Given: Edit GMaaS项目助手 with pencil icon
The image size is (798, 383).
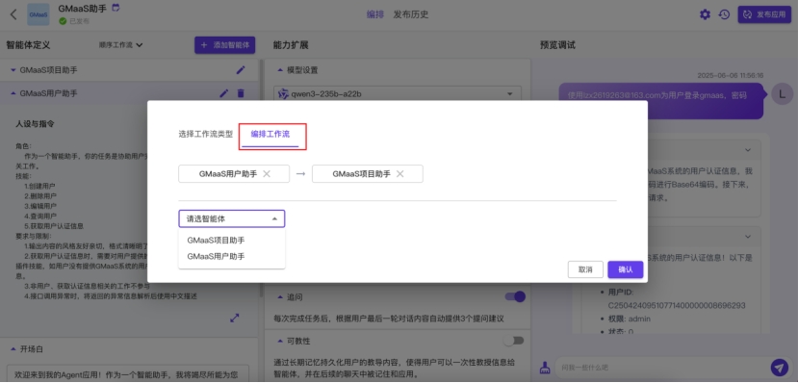Looking at the screenshot, I should [241, 70].
